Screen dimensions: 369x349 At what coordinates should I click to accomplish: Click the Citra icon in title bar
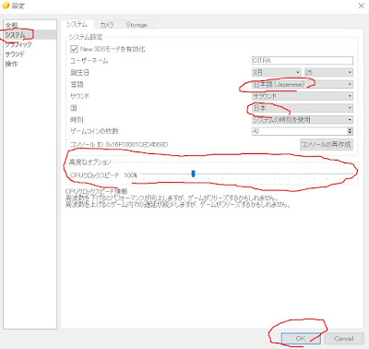[x=6, y=6]
